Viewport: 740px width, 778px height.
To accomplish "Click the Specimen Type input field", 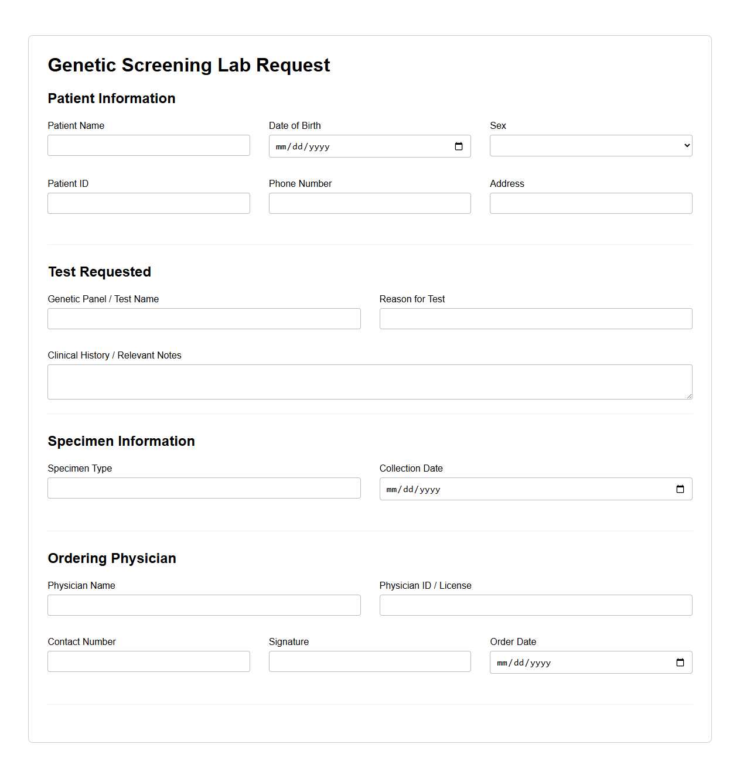I will [204, 488].
